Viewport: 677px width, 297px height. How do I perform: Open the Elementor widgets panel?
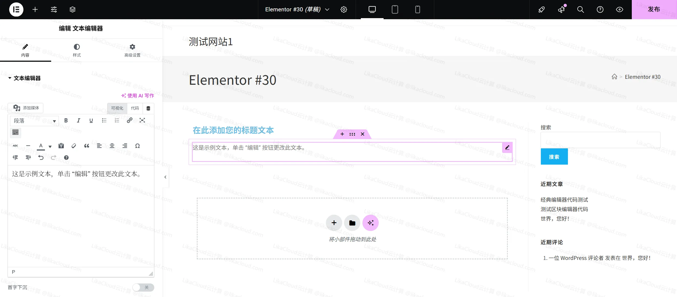click(35, 9)
